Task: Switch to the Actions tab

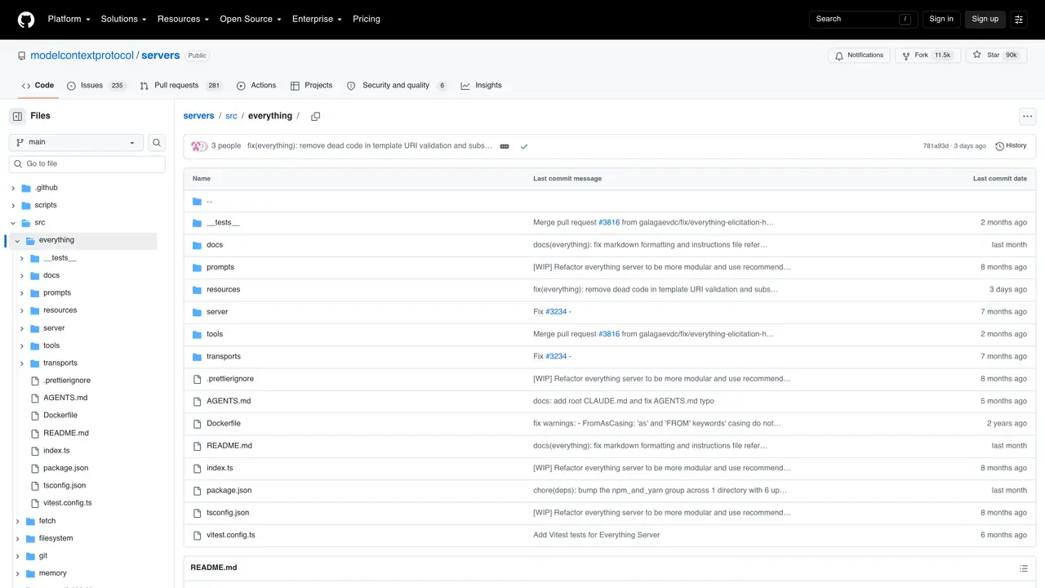Action: pos(256,86)
